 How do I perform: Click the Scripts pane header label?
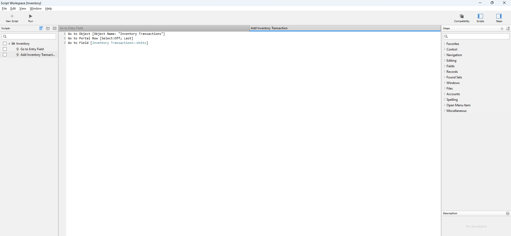click(x=6, y=28)
